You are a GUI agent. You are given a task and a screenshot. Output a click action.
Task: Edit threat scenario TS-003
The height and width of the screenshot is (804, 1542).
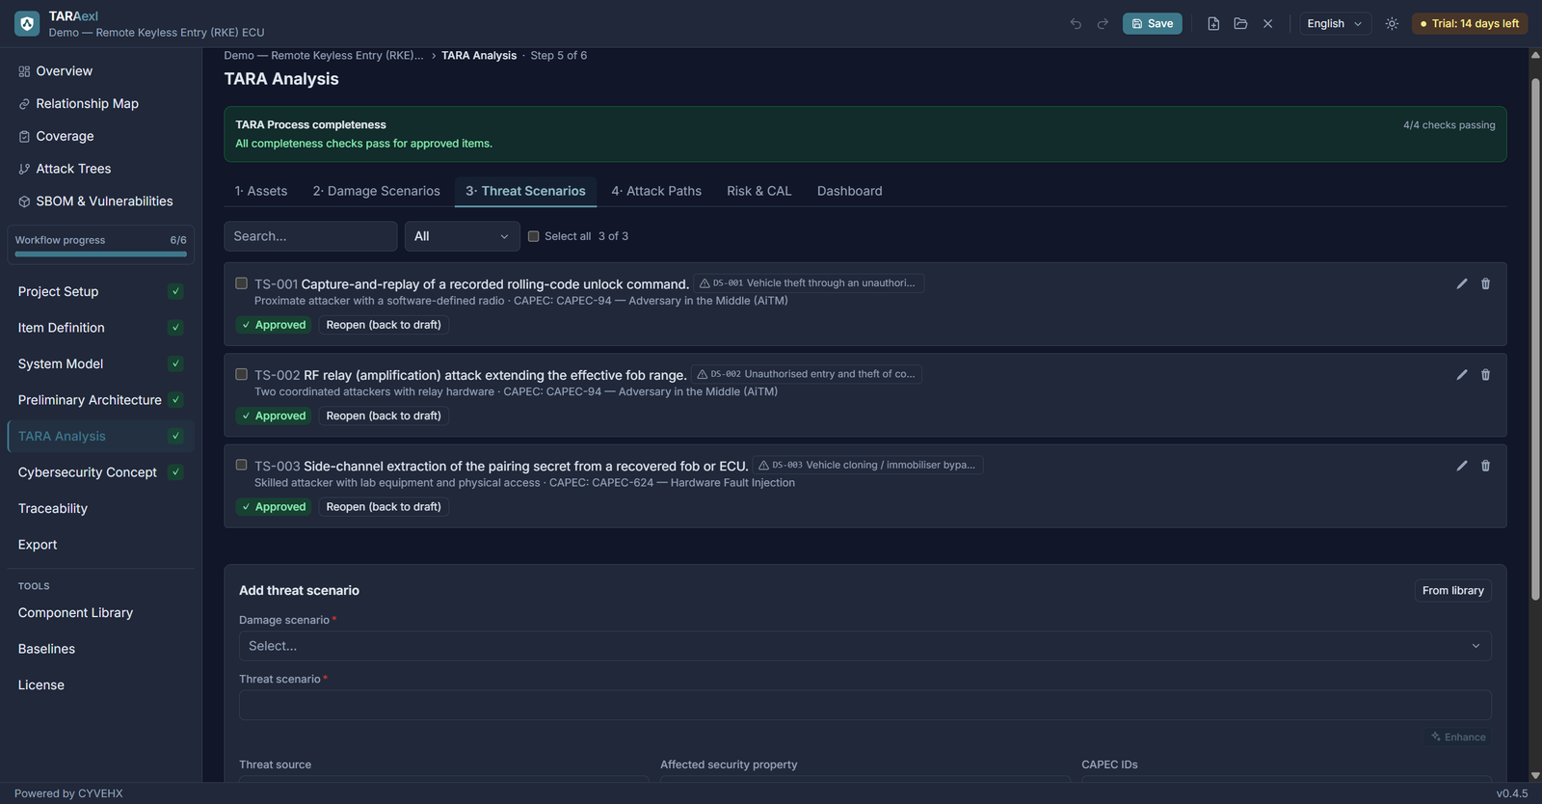tap(1462, 466)
